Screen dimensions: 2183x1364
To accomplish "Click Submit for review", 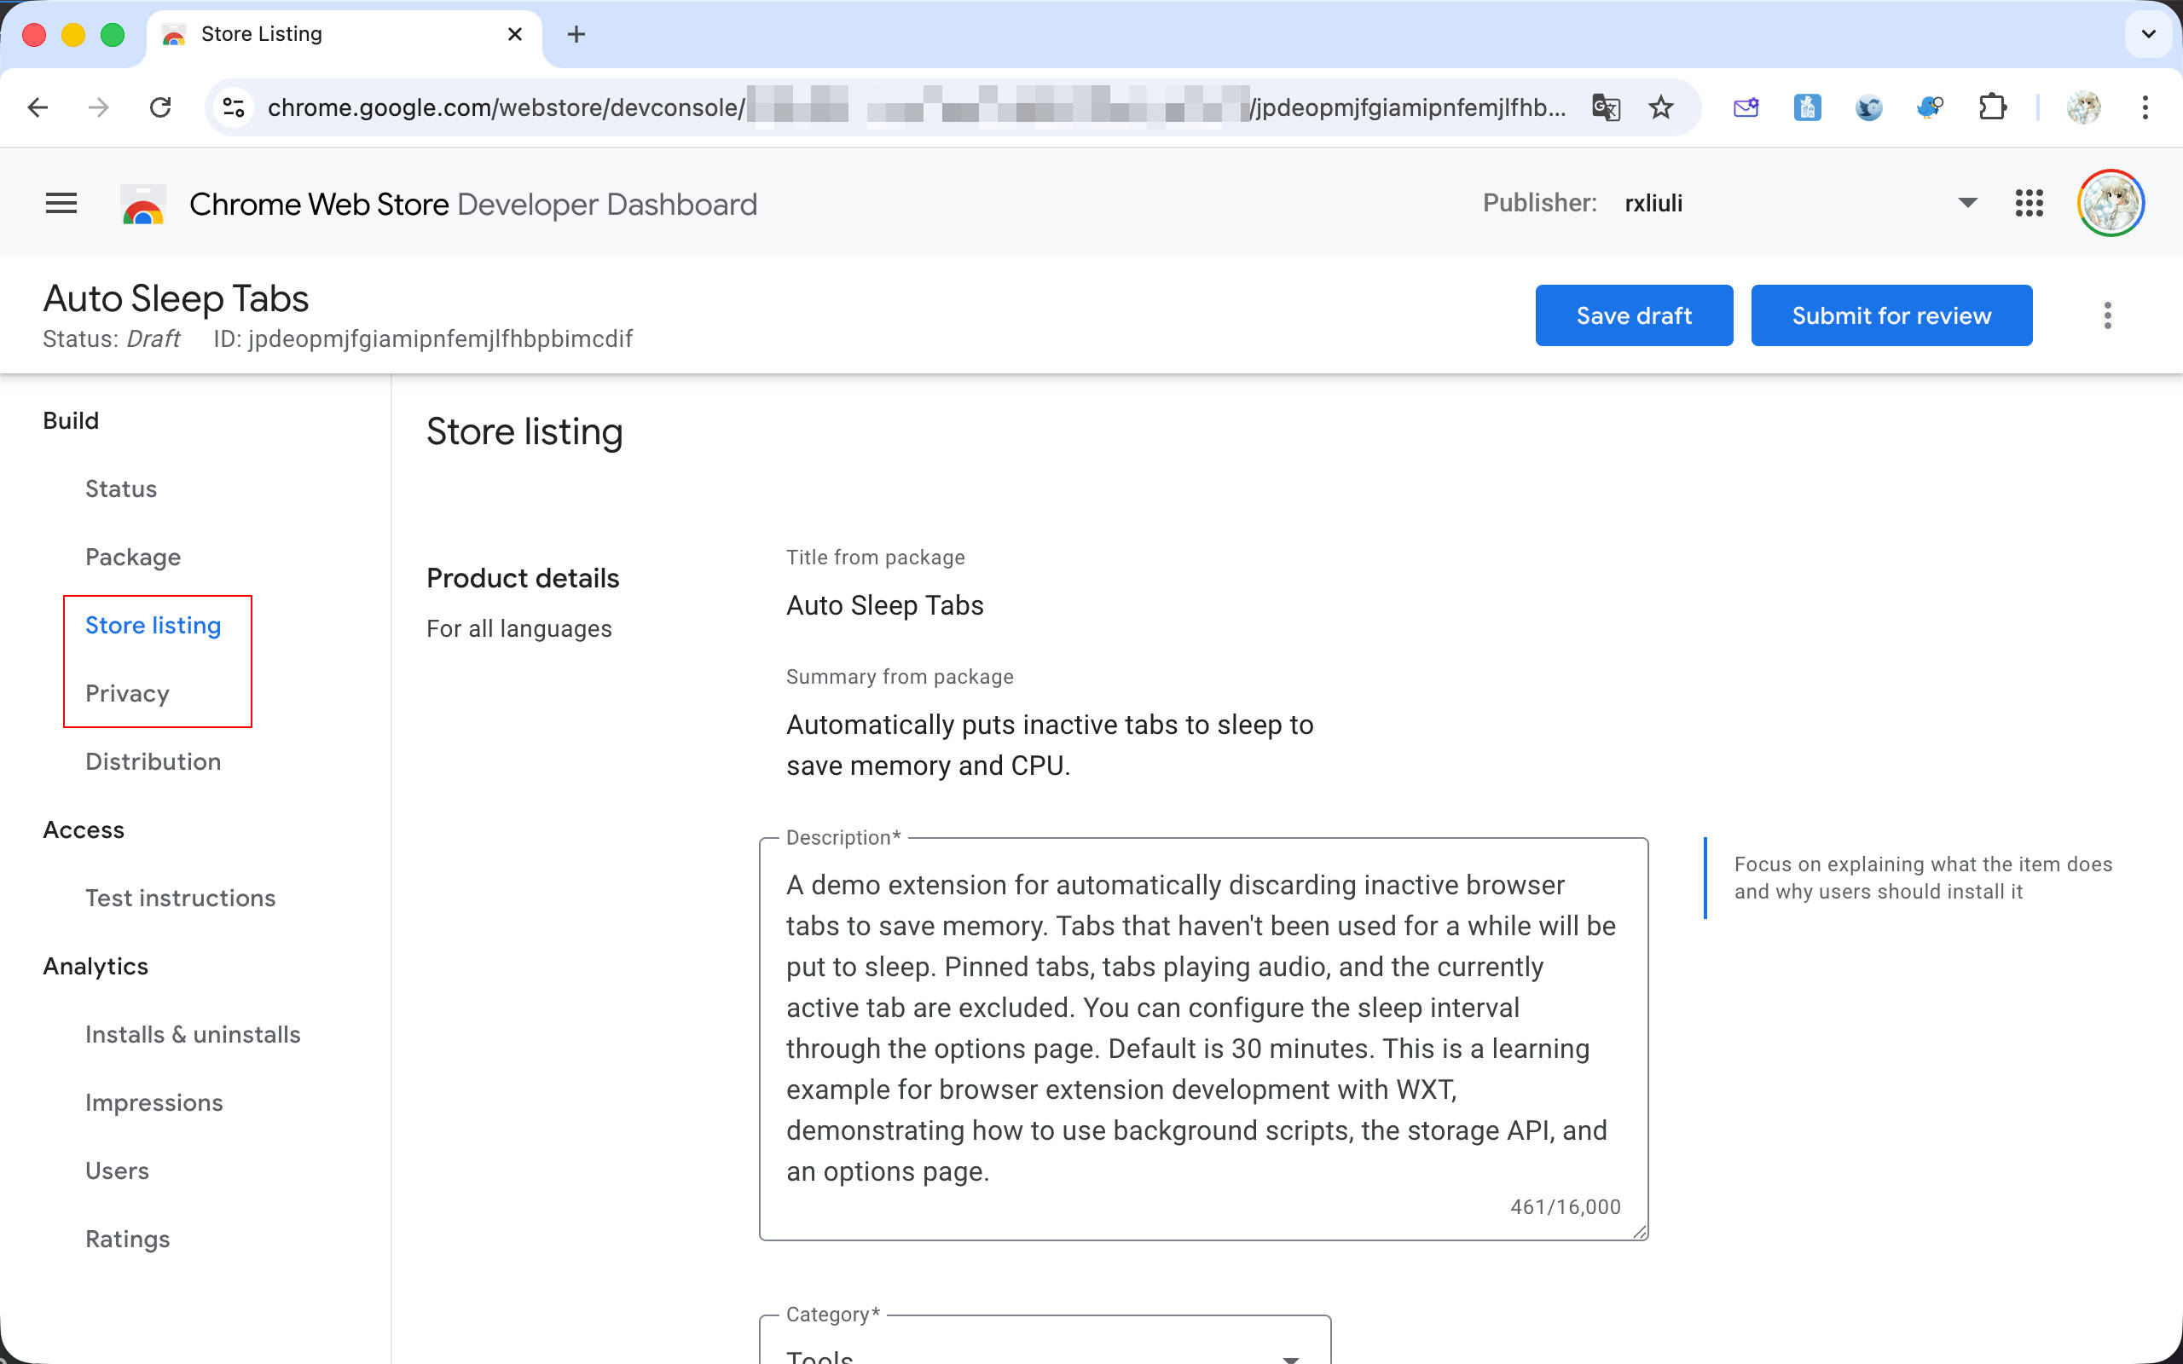I will pyautogui.click(x=1891, y=315).
